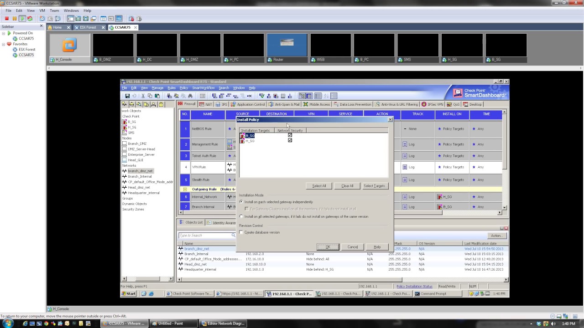
Task: Click the Head_dmz_net row in the Objects List
Action: tap(342, 264)
